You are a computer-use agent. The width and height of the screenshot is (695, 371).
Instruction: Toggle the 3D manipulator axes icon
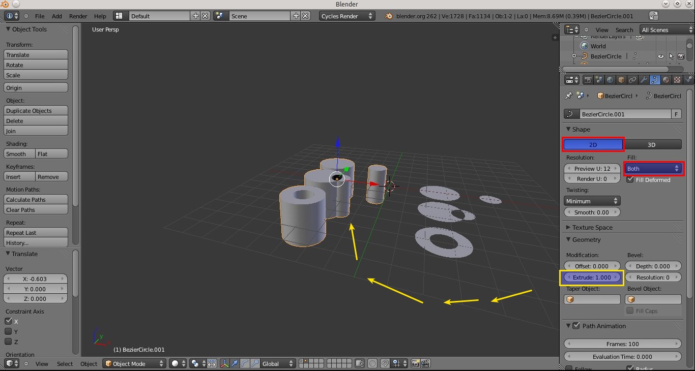point(224,363)
